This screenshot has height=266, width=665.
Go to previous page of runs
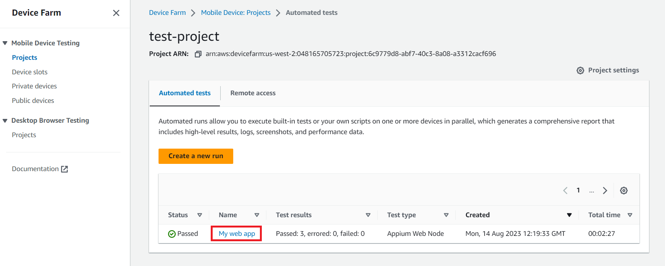[x=566, y=191]
